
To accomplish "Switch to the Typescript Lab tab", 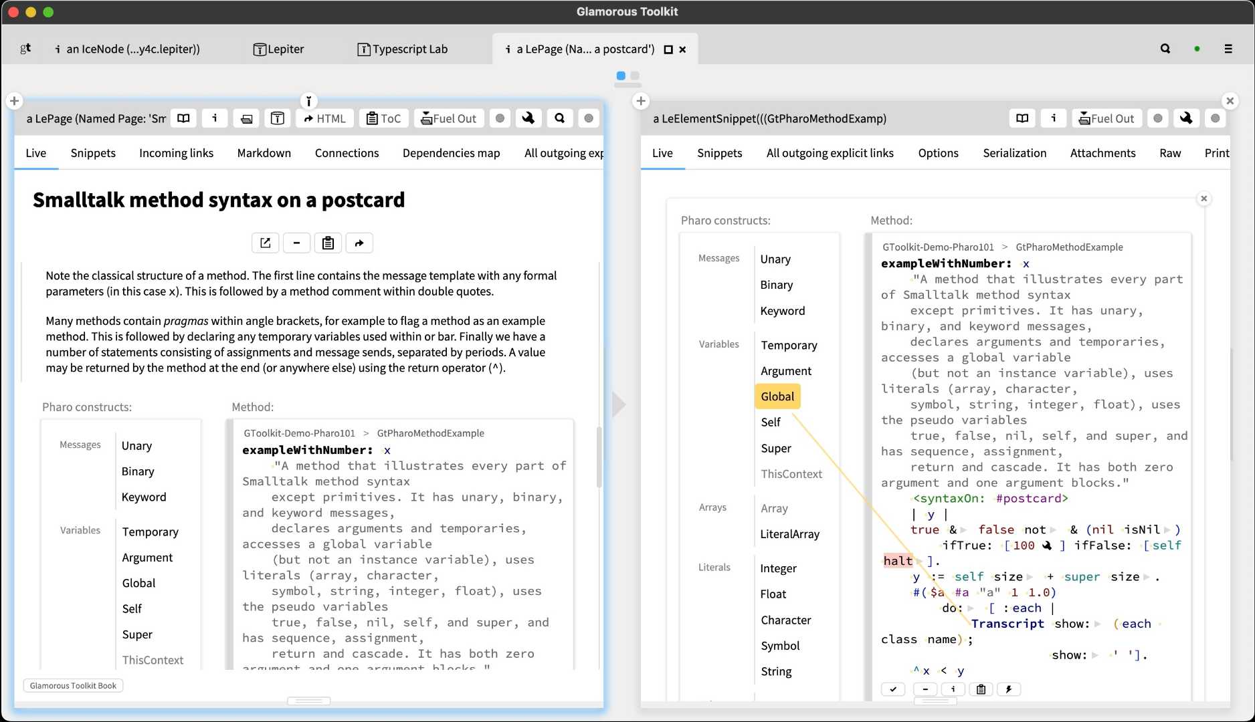I will [403, 49].
